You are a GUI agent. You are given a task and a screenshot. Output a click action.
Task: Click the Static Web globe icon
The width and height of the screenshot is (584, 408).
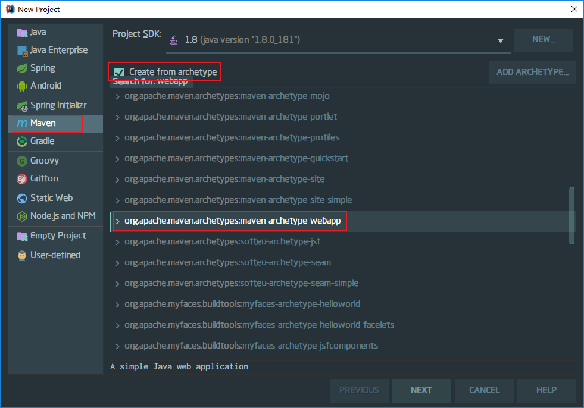(x=22, y=199)
